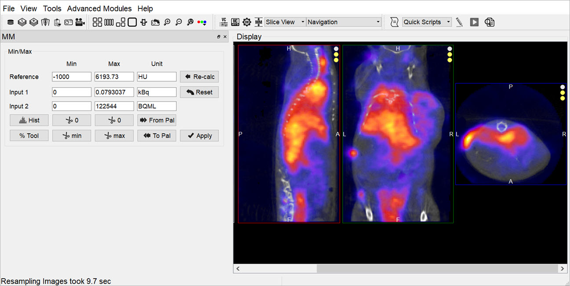Select the four-tile grid layout icon

click(97, 22)
